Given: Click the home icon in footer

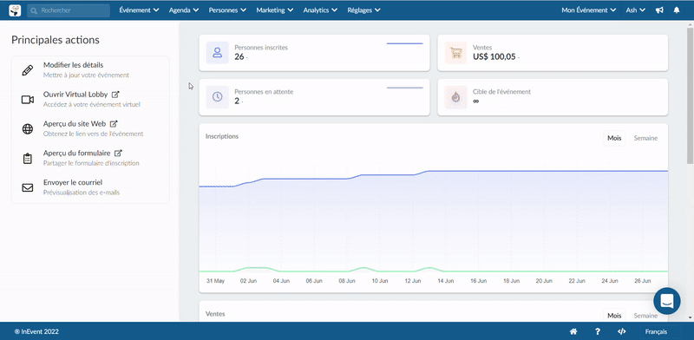Looking at the screenshot, I should click(x=573, y=331).
